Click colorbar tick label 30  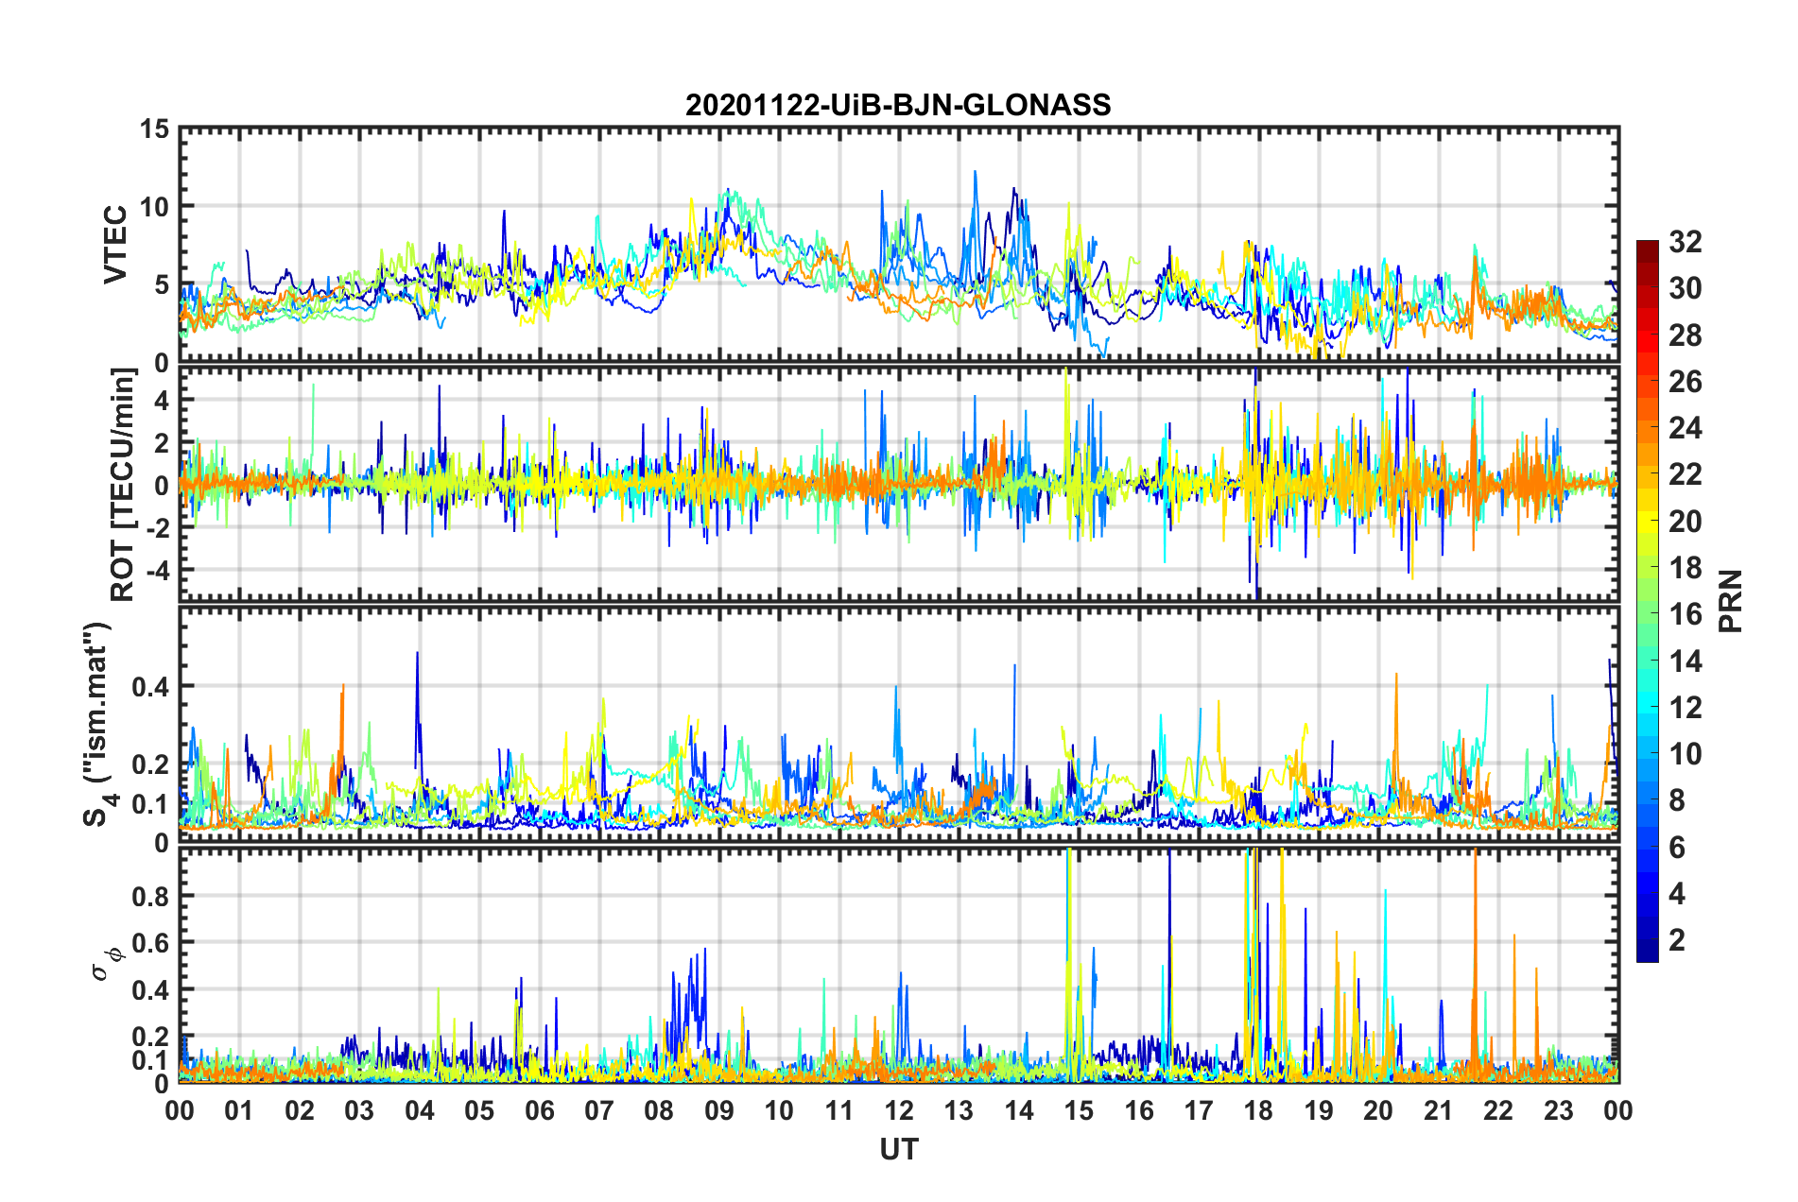tap(1685, 288)
